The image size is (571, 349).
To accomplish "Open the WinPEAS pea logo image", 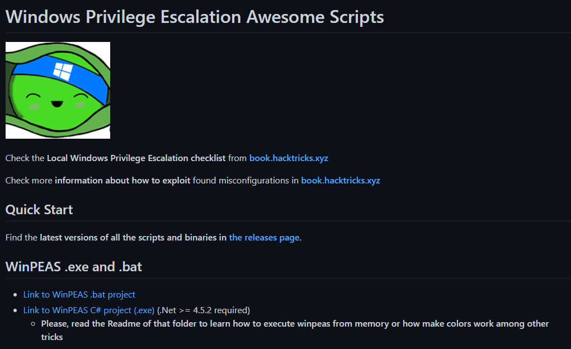I will [x=58, y=90].
